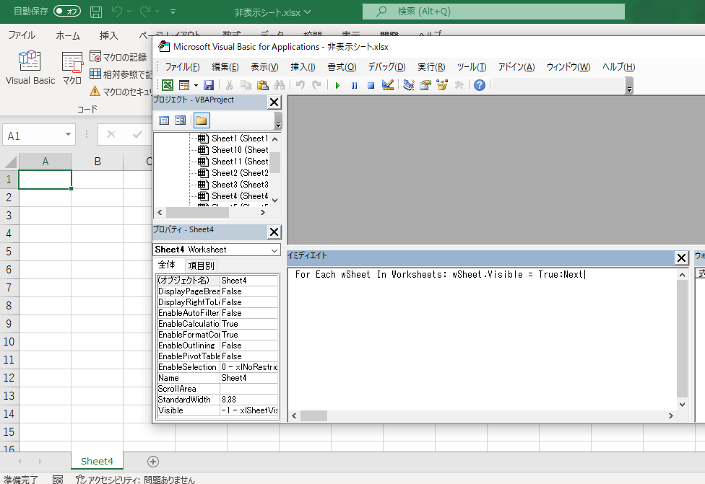705x484 pixels.
Task: Select Sheet10 in the project tree
Action: pyautogui.click(x=234, y=150)
